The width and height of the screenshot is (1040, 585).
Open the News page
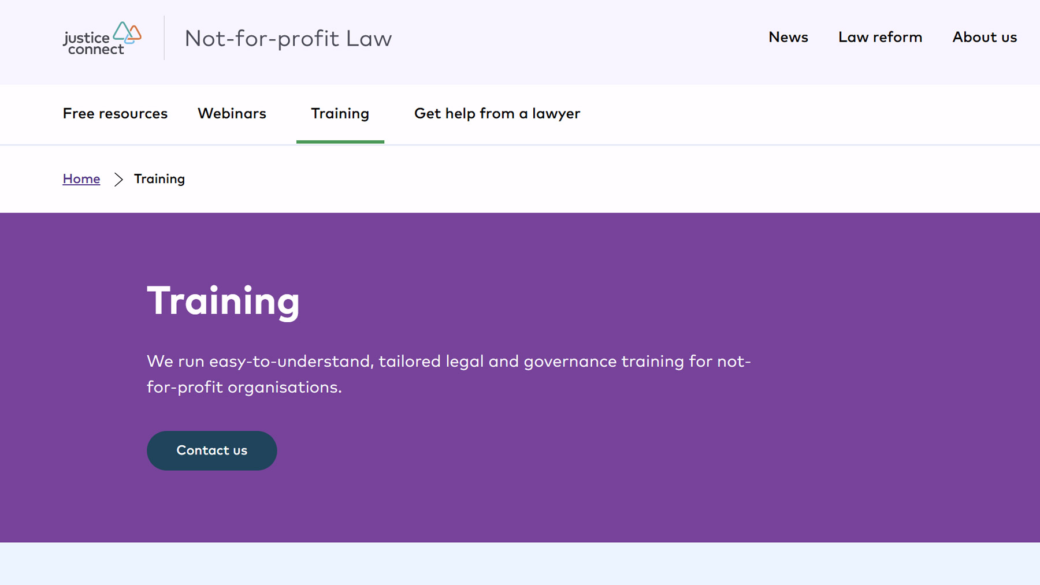(x=788, y=37)
